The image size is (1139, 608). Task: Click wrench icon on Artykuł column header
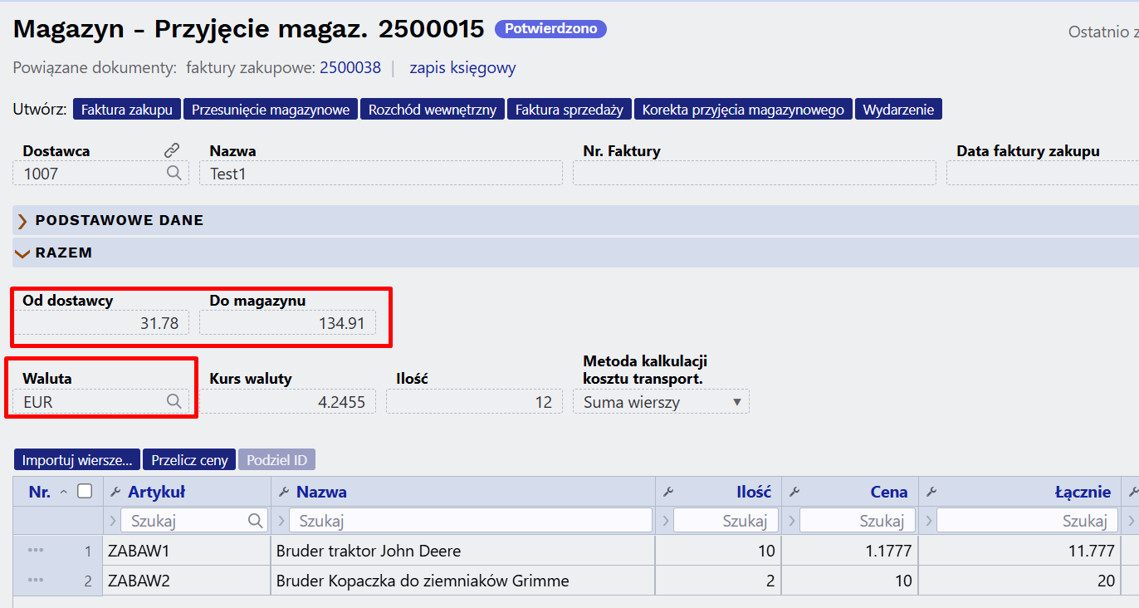tap(115, 492)
